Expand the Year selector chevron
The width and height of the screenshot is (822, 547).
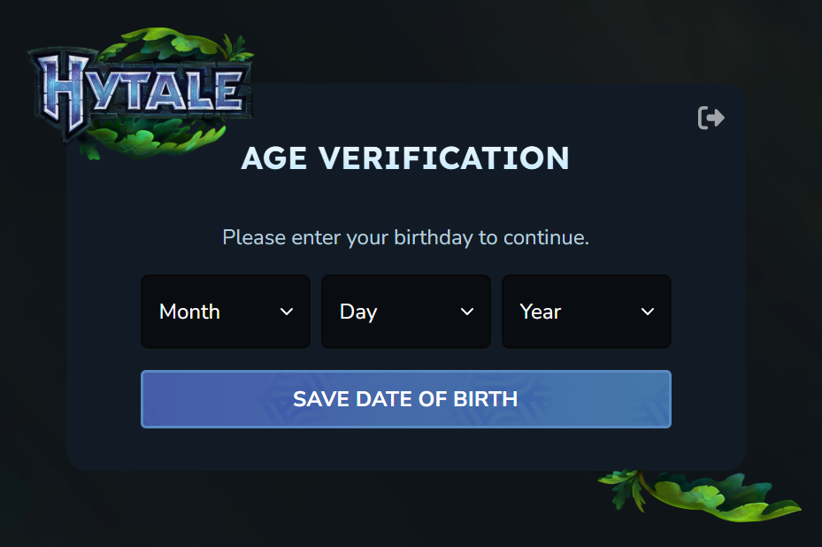(x=647, y=312)
